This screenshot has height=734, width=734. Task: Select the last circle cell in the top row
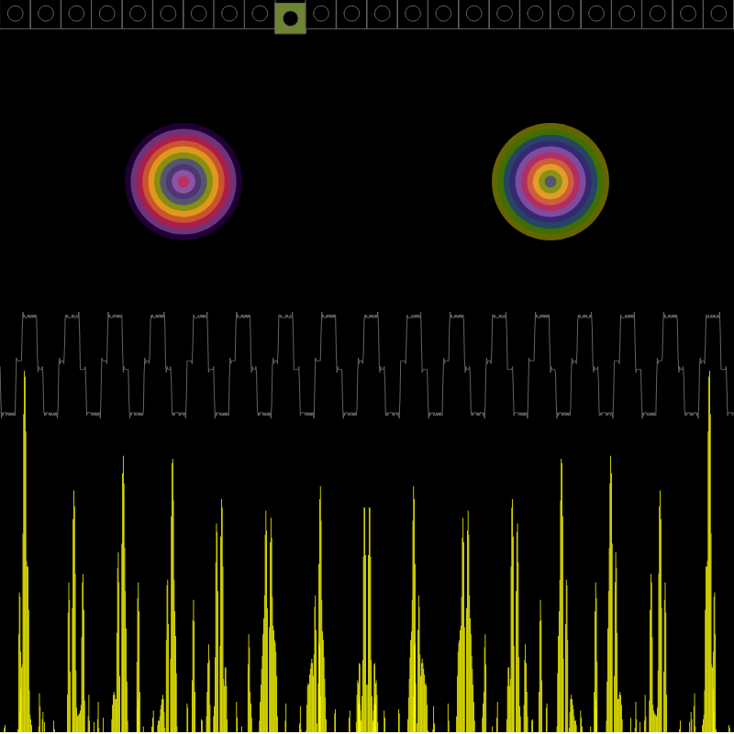tap(718, 14)
